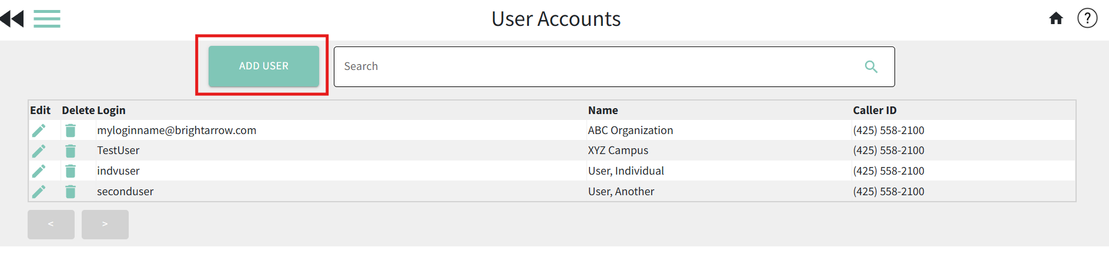Click the double-arrow back icon
This screenshot has width=1109, height=254.
[x=12, y=19]
